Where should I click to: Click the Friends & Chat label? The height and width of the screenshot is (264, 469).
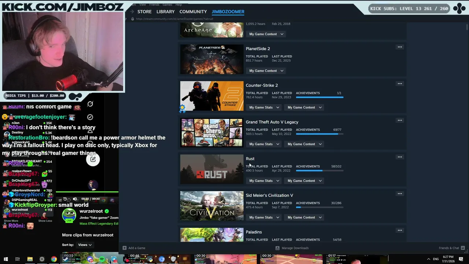(x=449, y=248)
